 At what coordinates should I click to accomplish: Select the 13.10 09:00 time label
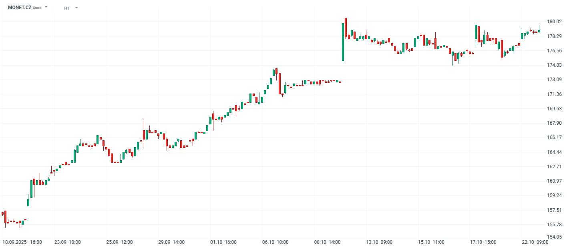pos(379,242)
